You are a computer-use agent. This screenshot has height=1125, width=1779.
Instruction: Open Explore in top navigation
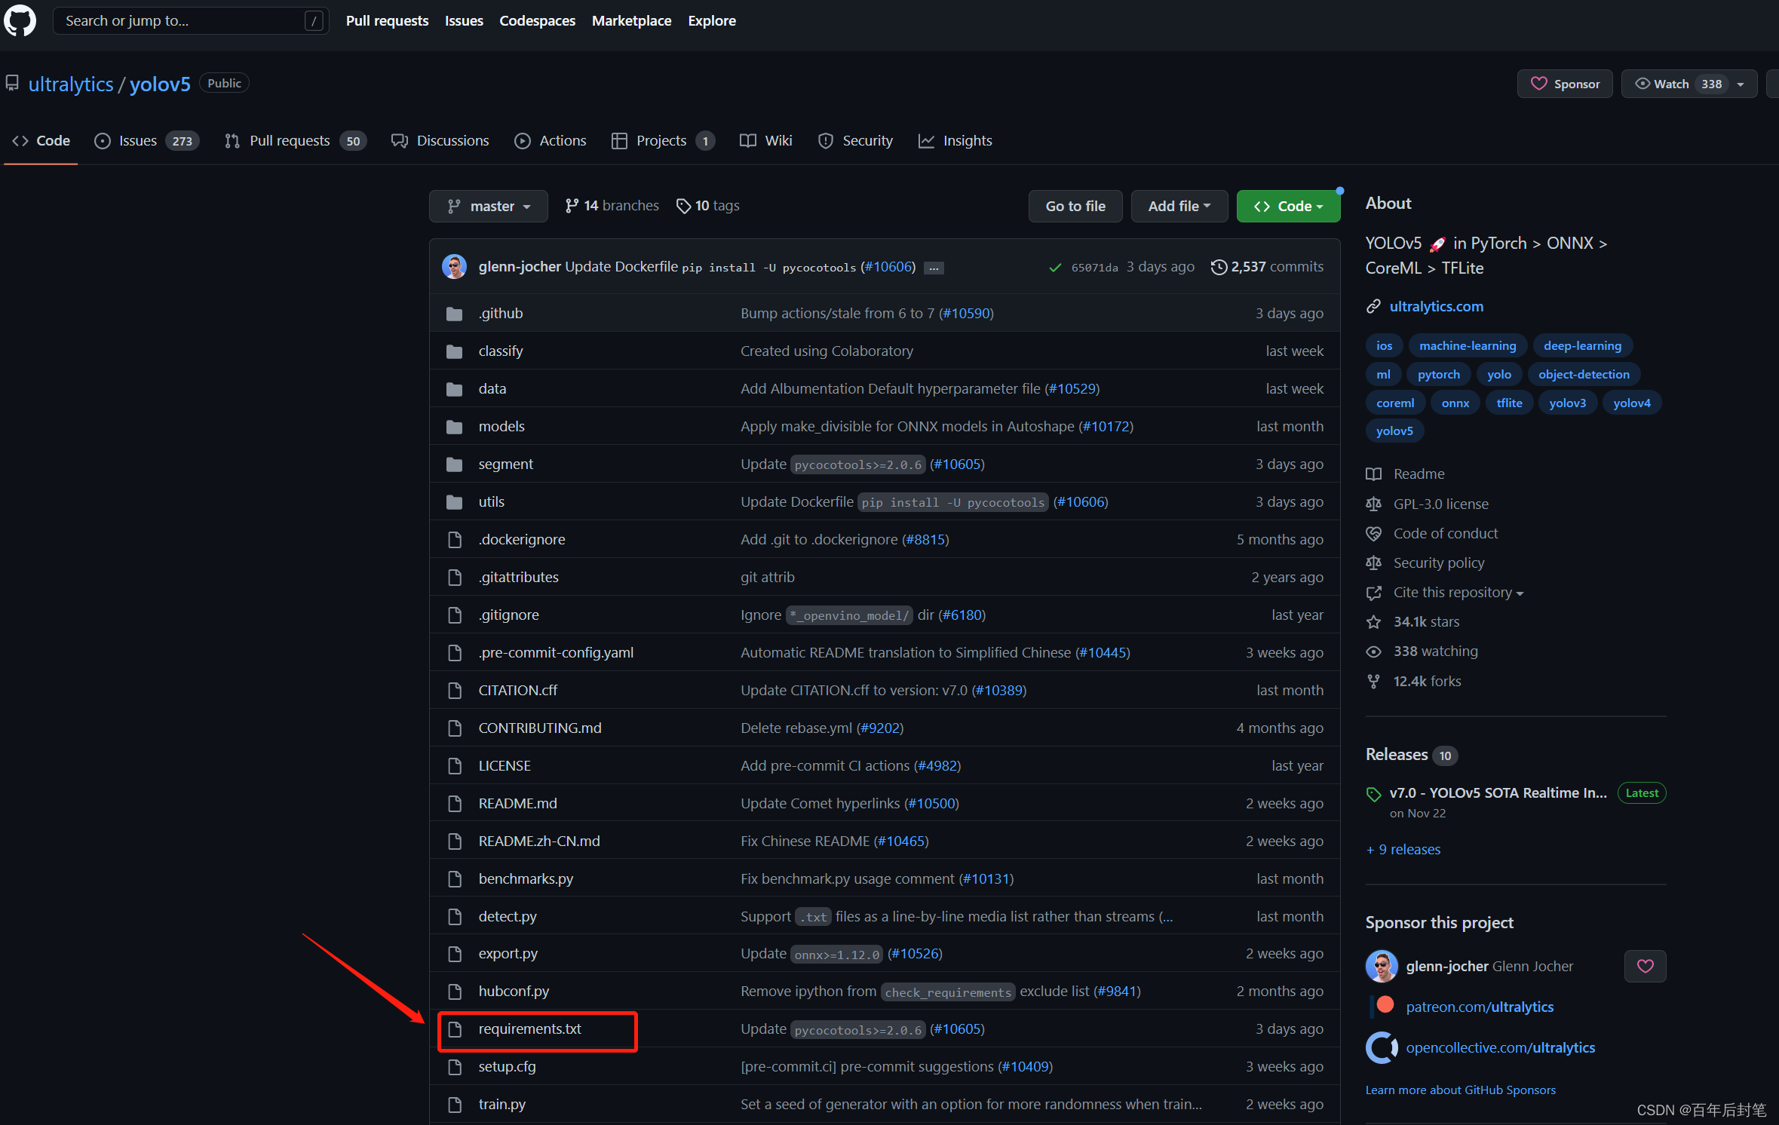point(711,21)
